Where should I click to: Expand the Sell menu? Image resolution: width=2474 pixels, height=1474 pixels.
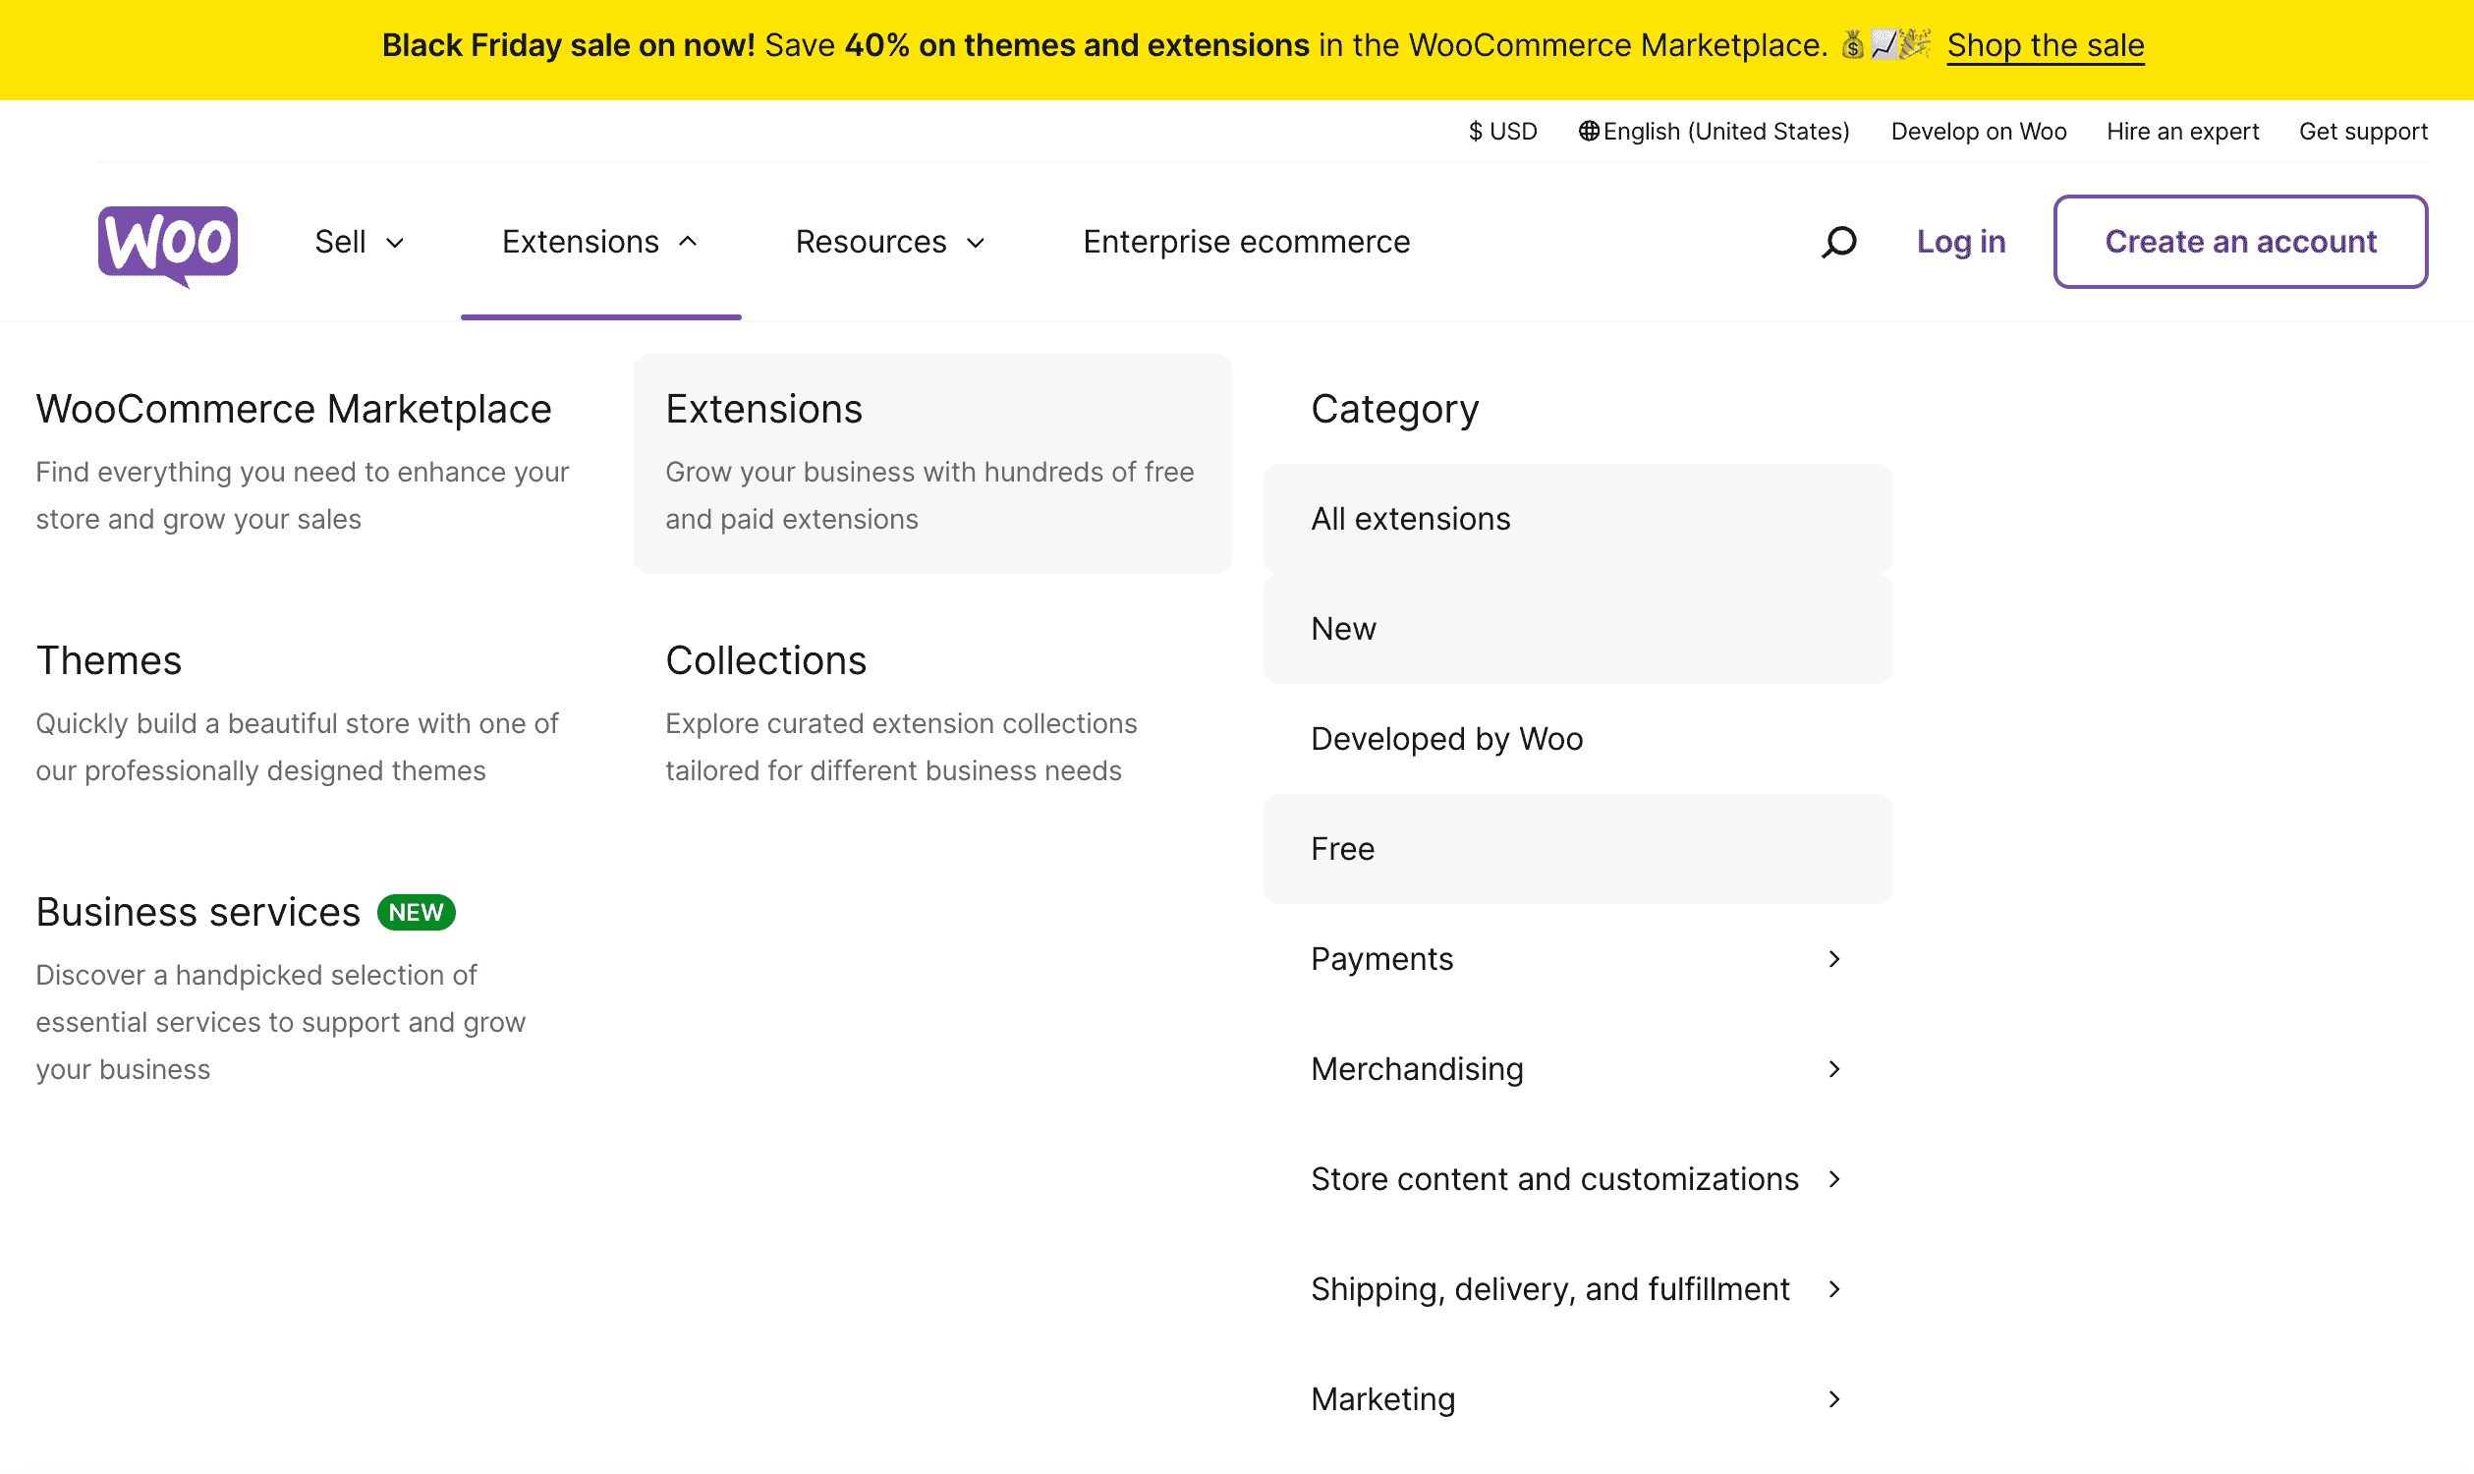point(360,242)
